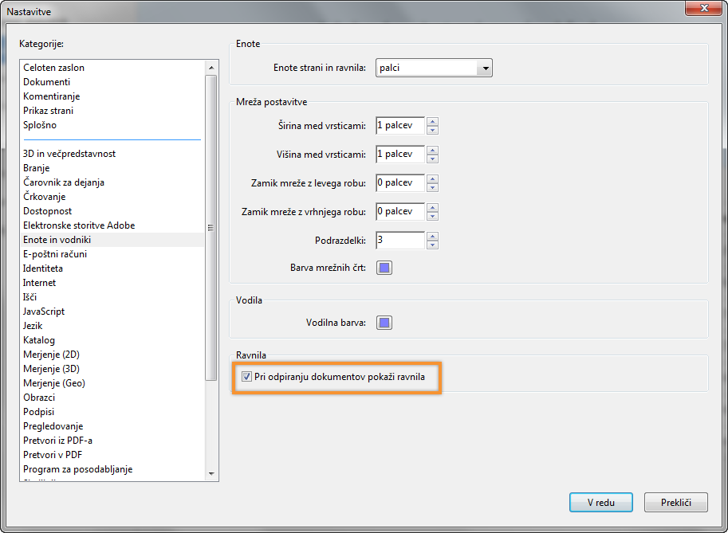
Task: Click the category list scrollbar thumb
Action: pos(211,227)
